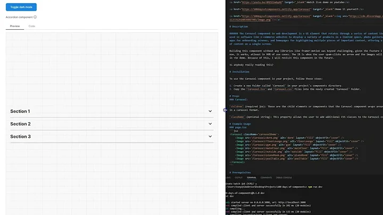Switch to the Code tab
This screenshot has width=383, height=215.
pyautogui.click(x=32, y=26)
